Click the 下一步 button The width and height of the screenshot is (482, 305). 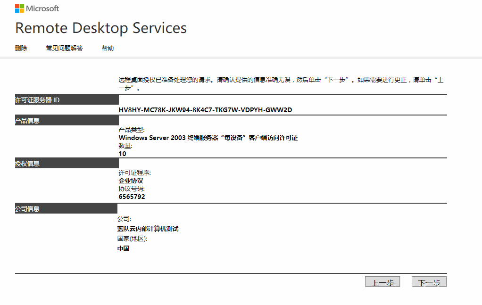tap(429, 282)
